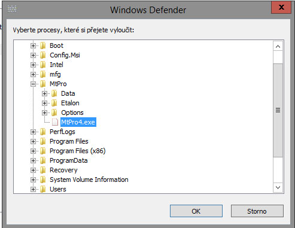The width and height of the screenshot is (295, 228).
Task: Select the Options subfolder label
Action: pyautogui.click(x=72, y=113)
